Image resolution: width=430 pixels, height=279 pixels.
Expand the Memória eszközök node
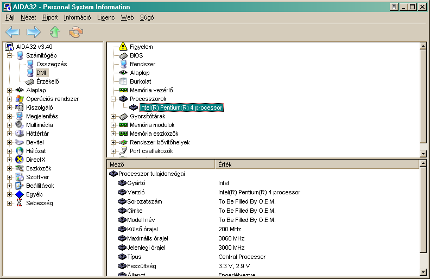(x=113, y=134)
